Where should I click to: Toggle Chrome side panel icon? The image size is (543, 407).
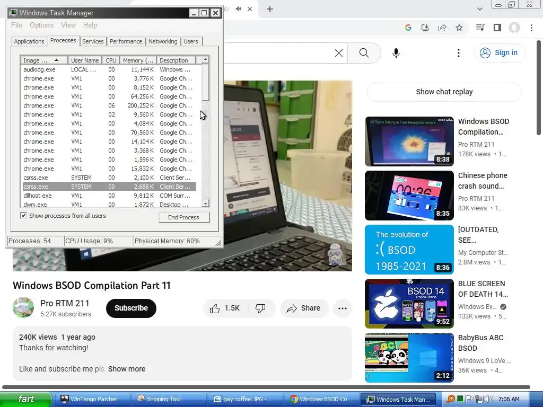(x=497, y=28)
